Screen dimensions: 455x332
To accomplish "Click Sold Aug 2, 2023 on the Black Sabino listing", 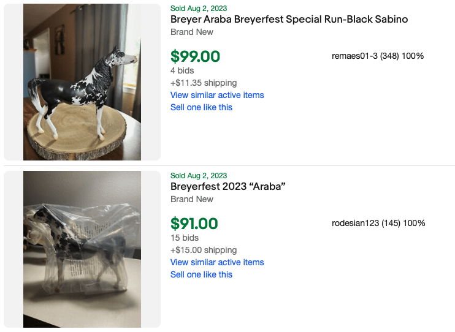I will [x=199, y=9].
